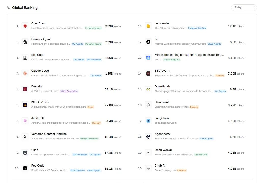Open the Janitor AI title link
The image size is (261, 183).
coord(38,118)
